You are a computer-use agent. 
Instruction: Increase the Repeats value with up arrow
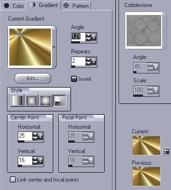pos(88,59)
